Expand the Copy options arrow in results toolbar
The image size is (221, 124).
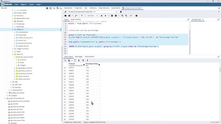pos(72,61)
